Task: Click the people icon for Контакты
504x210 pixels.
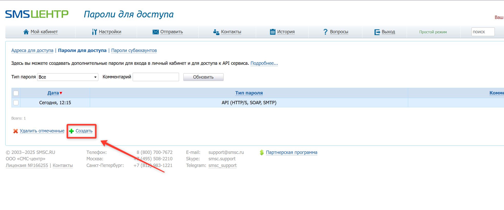Action: coord(216,32)
